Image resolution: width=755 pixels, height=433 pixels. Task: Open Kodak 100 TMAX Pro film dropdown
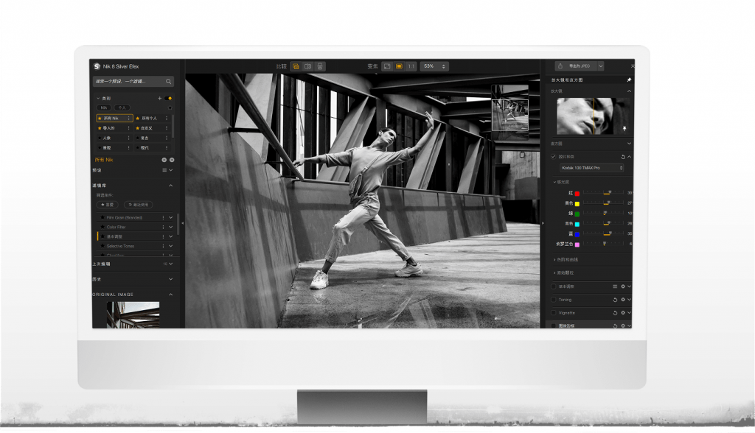coord(592,168)
